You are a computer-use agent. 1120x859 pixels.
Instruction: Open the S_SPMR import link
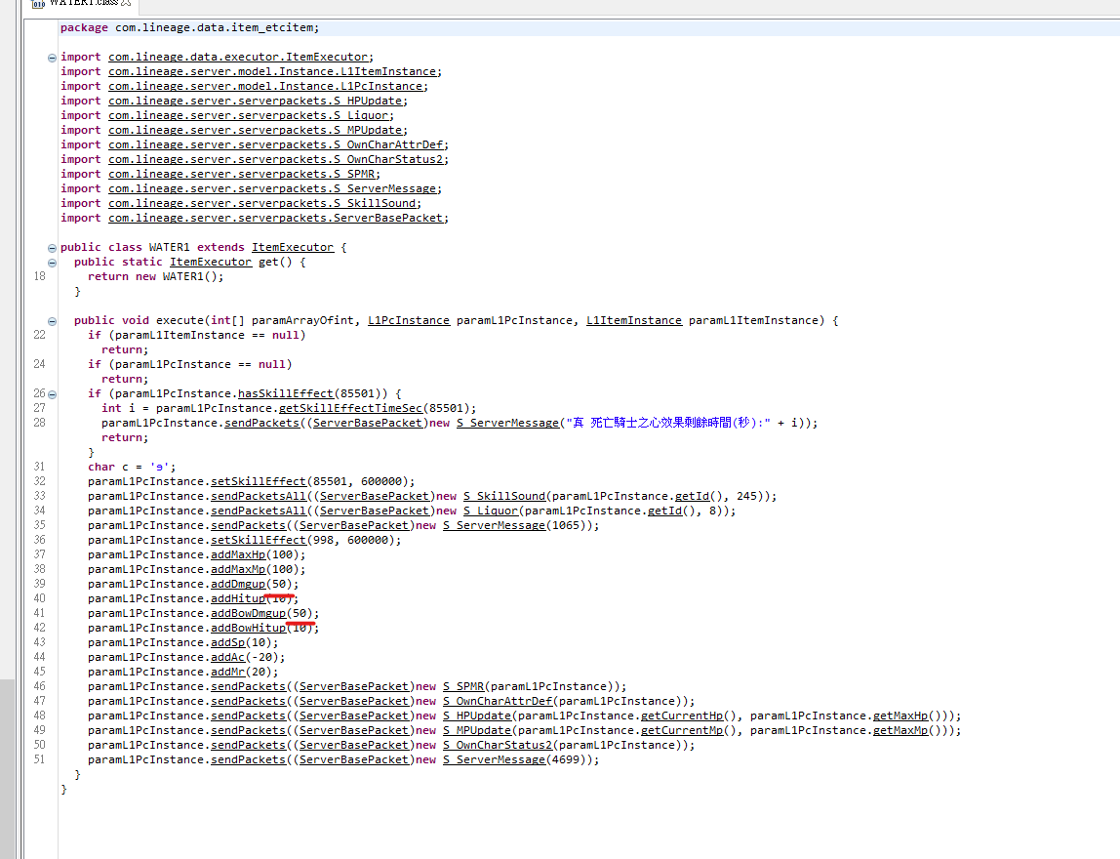click(x=241, y=174)
